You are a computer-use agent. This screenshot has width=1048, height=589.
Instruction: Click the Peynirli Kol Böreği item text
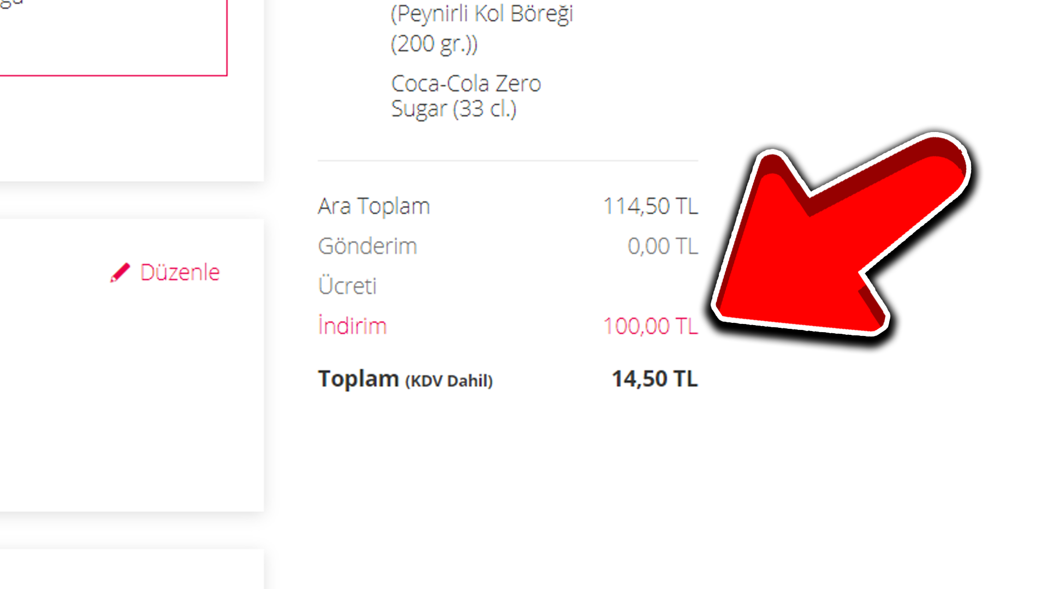482,28
